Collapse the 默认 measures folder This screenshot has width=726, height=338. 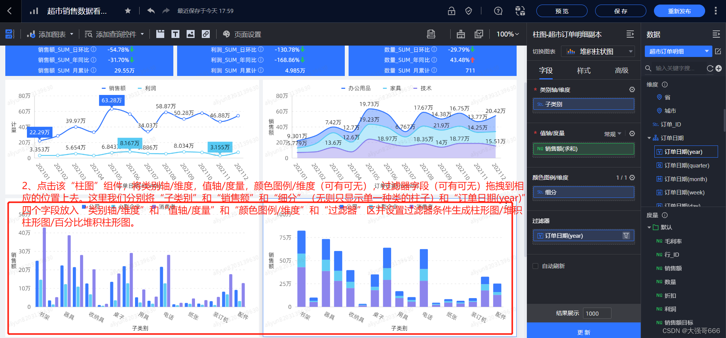pos(649,227)
